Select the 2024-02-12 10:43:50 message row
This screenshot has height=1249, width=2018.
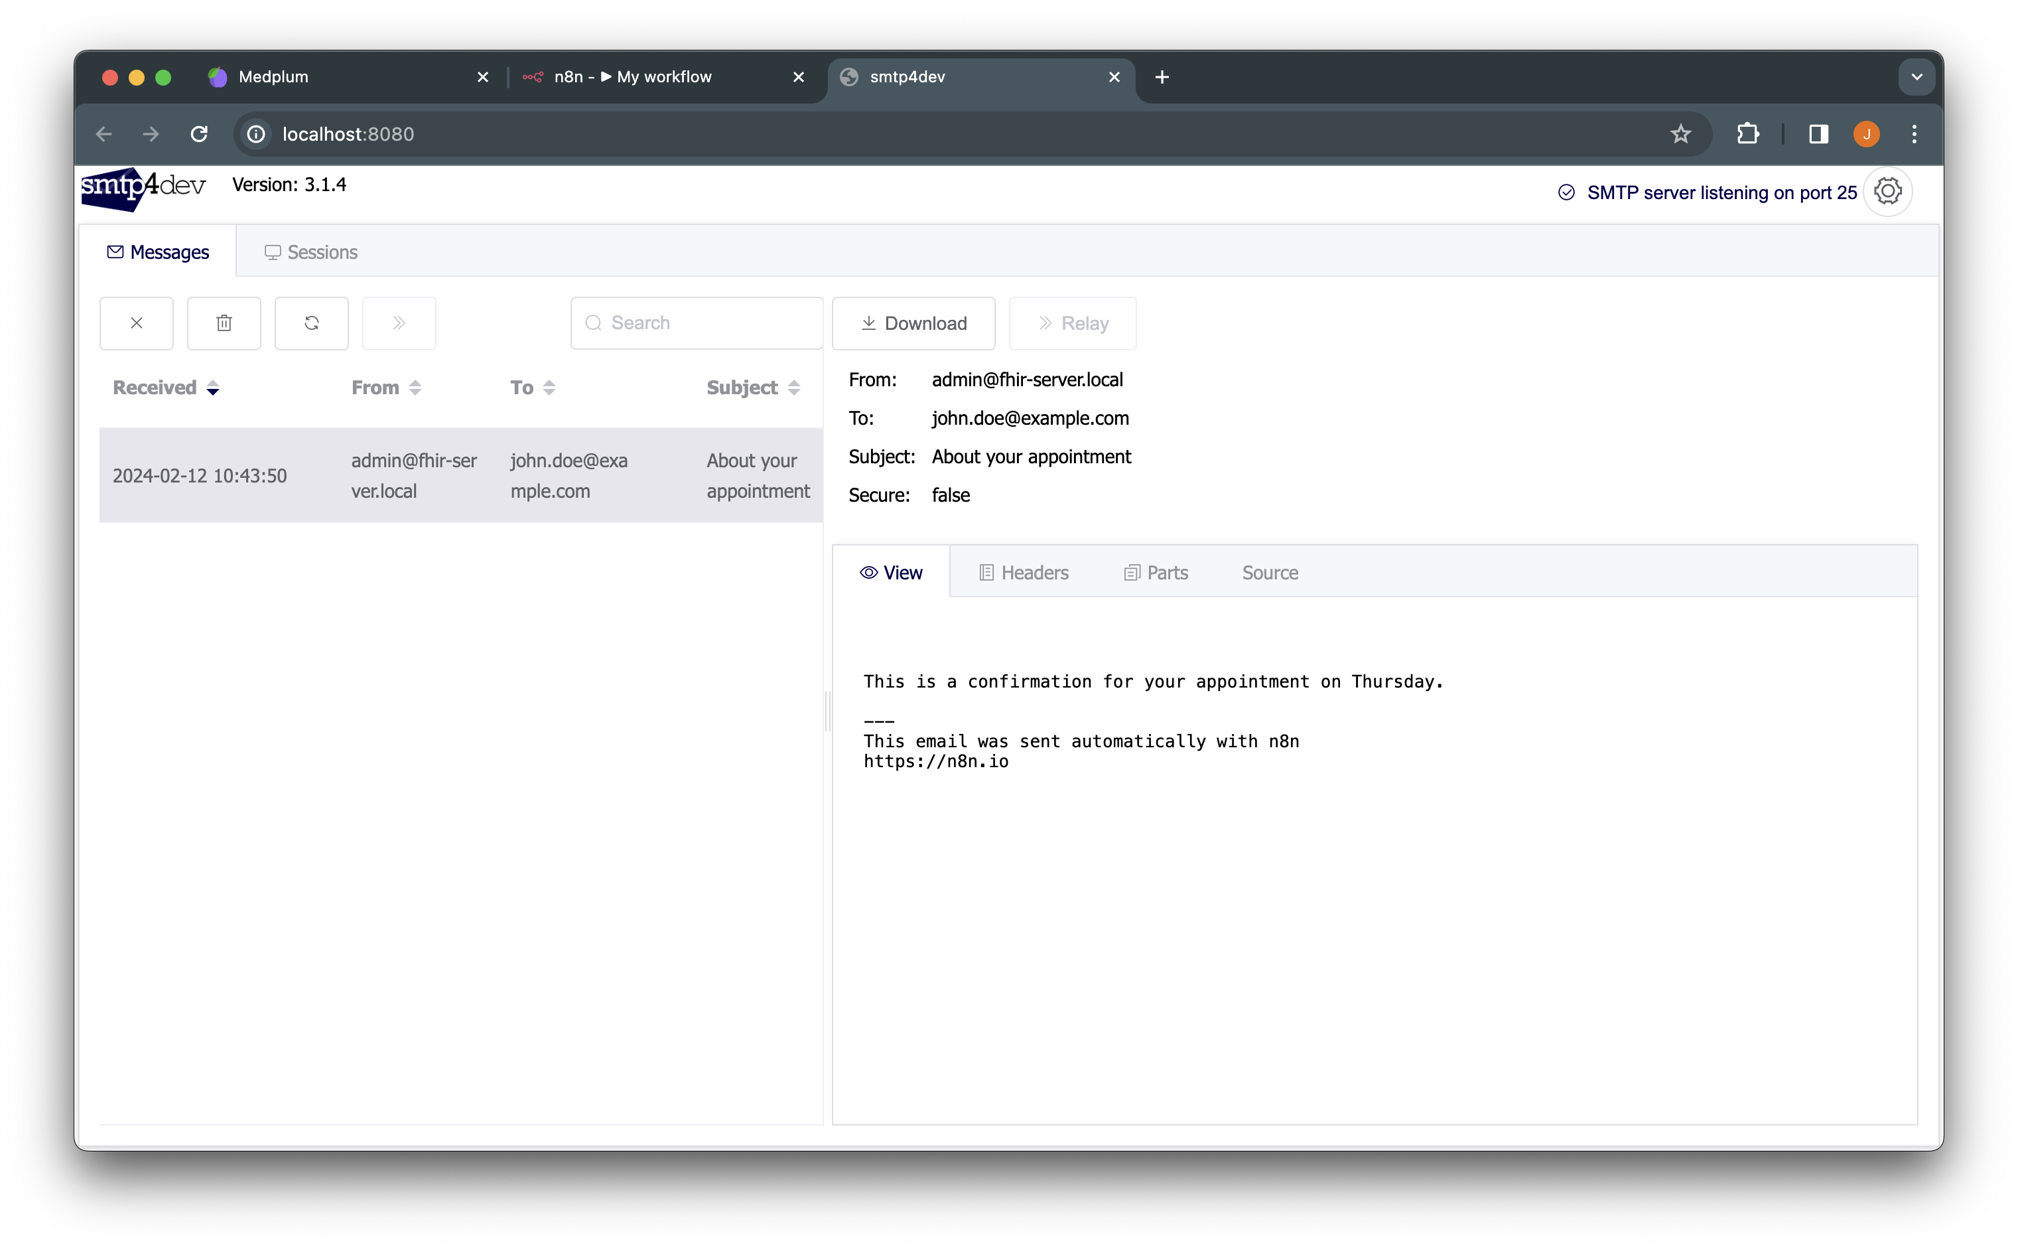[461, 475]
